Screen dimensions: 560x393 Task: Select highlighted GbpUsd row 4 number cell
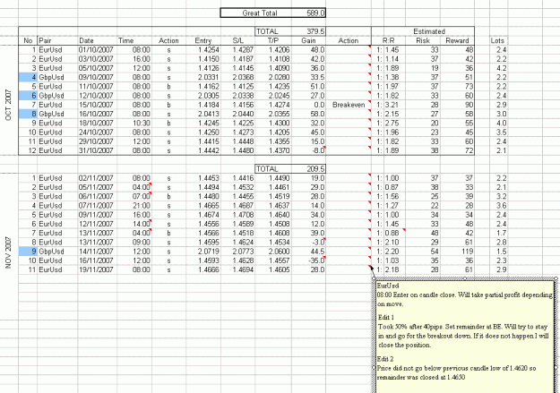[28, 77]
